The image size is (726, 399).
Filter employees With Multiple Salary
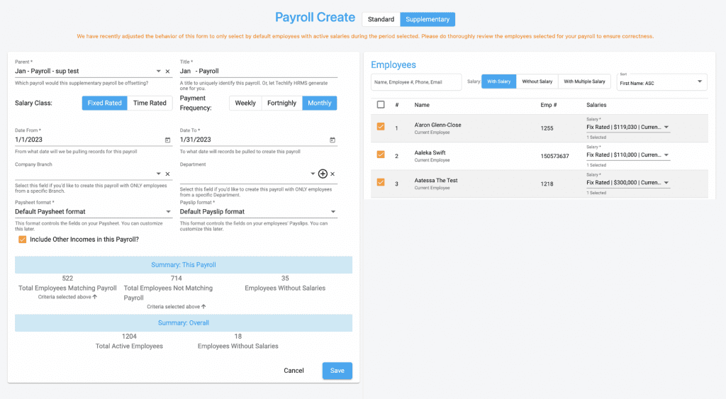click(x=584, y=82)
